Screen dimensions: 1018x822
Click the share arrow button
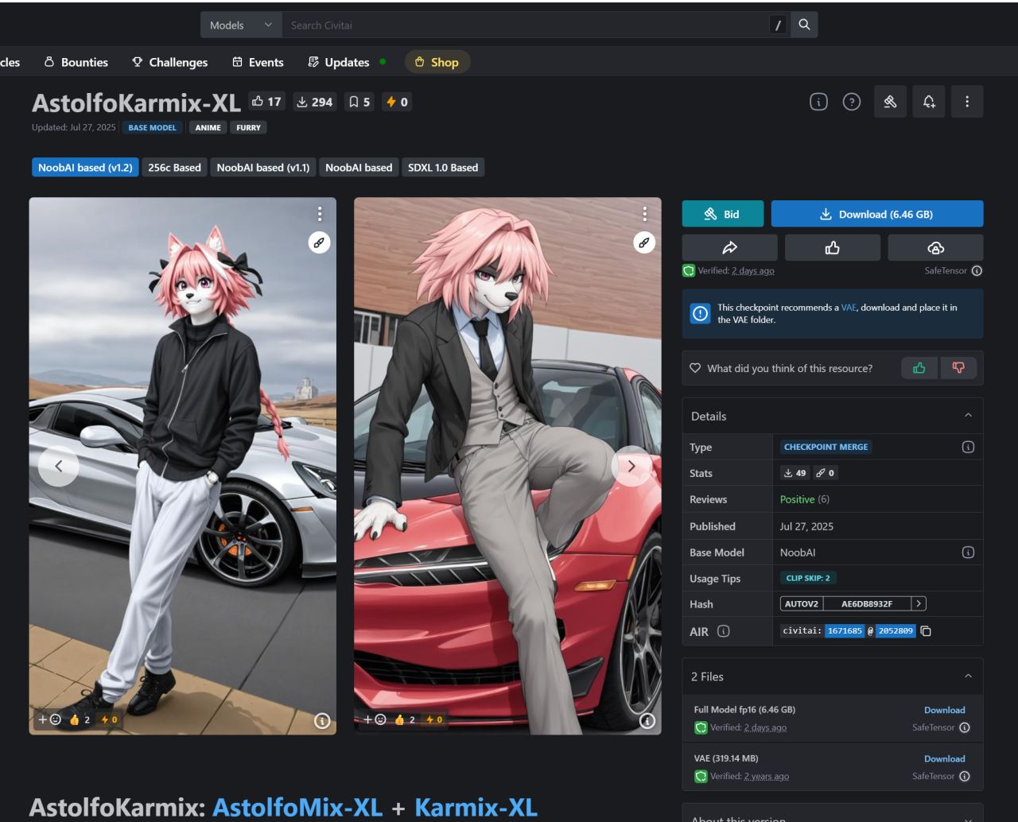click(x=729, y=248)
